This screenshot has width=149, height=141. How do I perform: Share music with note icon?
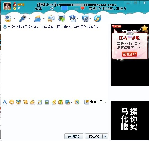click(54, 102)
